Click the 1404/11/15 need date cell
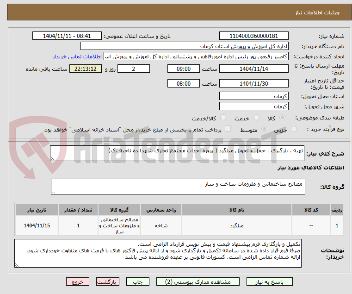Viewport: 352px width, 294px height. tap(37, 225)
